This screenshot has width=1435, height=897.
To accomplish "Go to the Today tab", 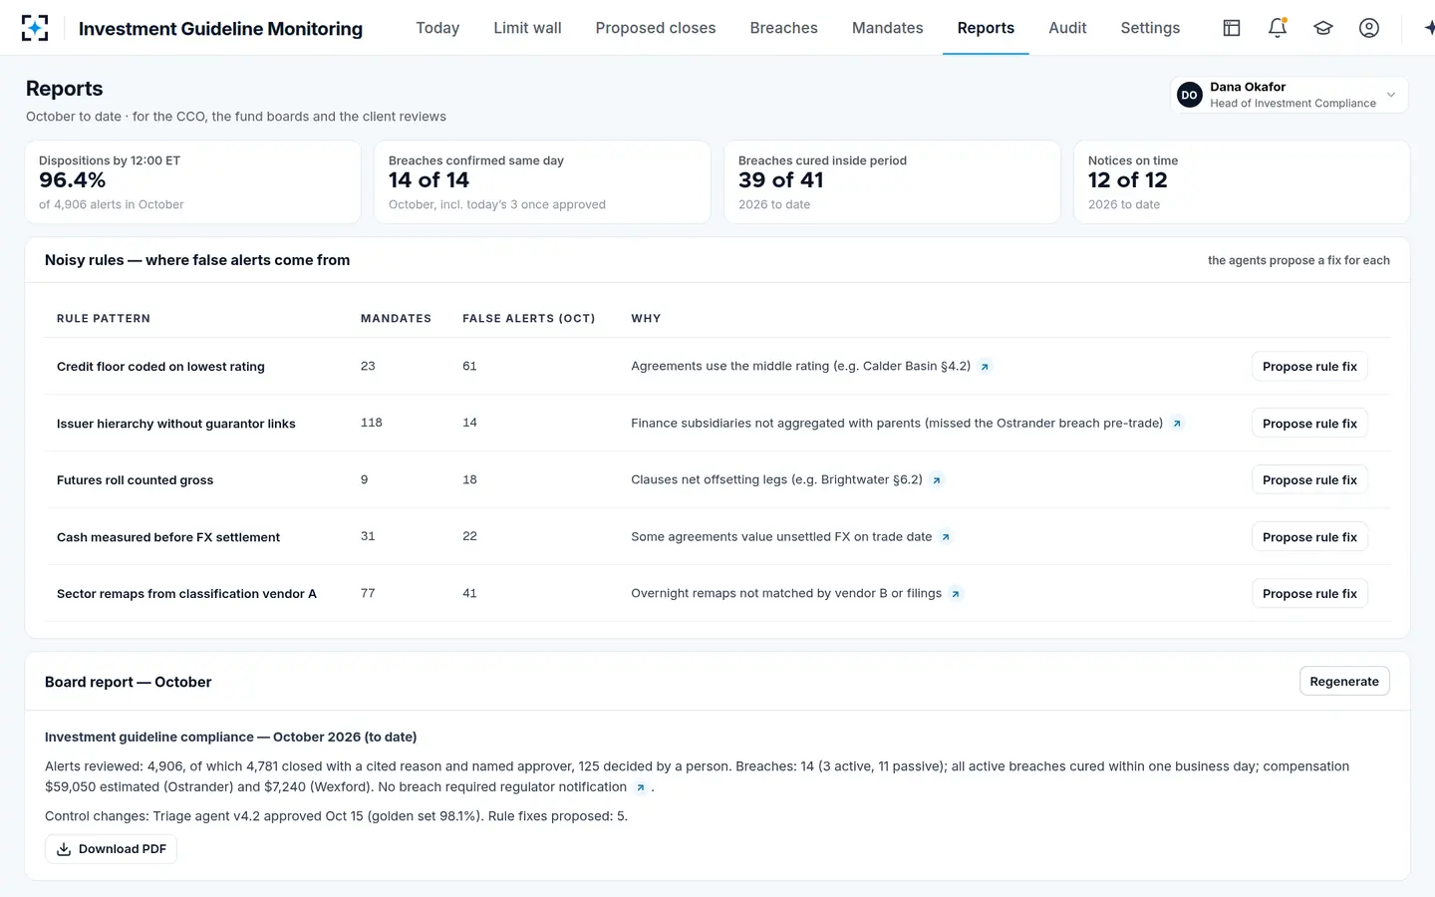I will click(437, 28).
